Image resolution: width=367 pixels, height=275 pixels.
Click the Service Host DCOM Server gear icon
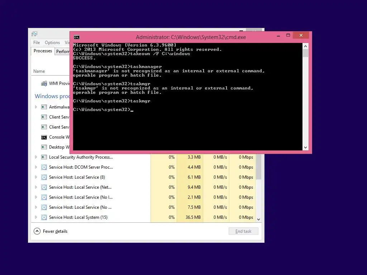pyautogui.click(x=44, y=167)
